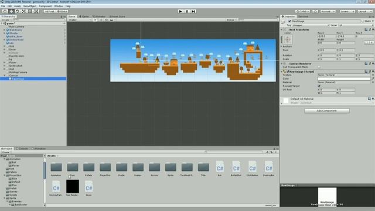Open the Shaded draw mode dropdown
The image size is (375, 211).
click(79, 20)
